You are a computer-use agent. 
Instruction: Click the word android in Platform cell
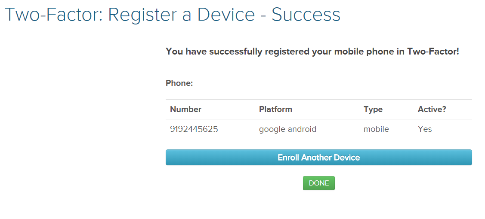click(301, 129)
